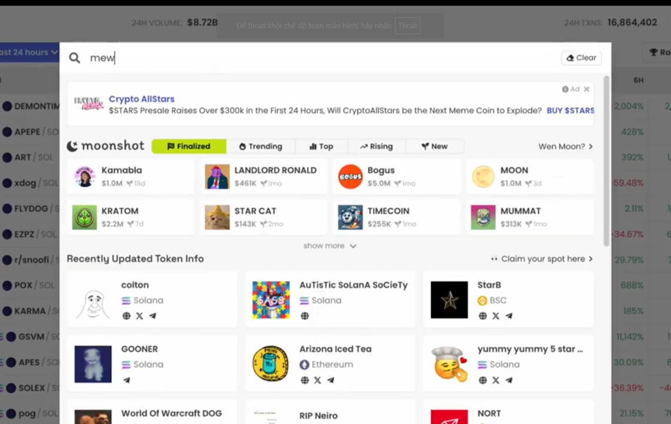Click the Kamabla $1.0M market cap value
This screenshot has width=671, height=424.
click(112, 183)
